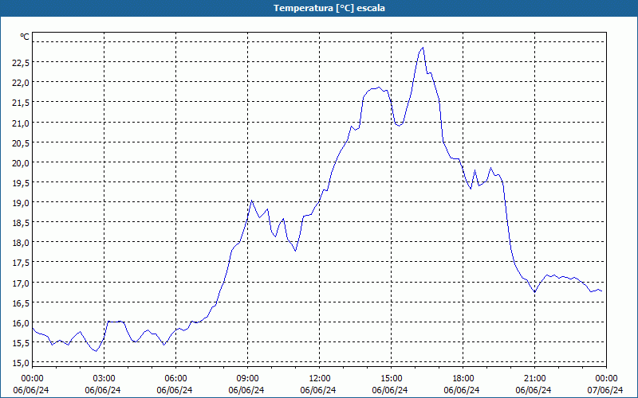This screenshot has width=638, height=398.
Task: Click the °C unit label
Action: (x=25, y=37)
